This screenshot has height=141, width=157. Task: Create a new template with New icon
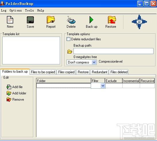tap(10, 20)
